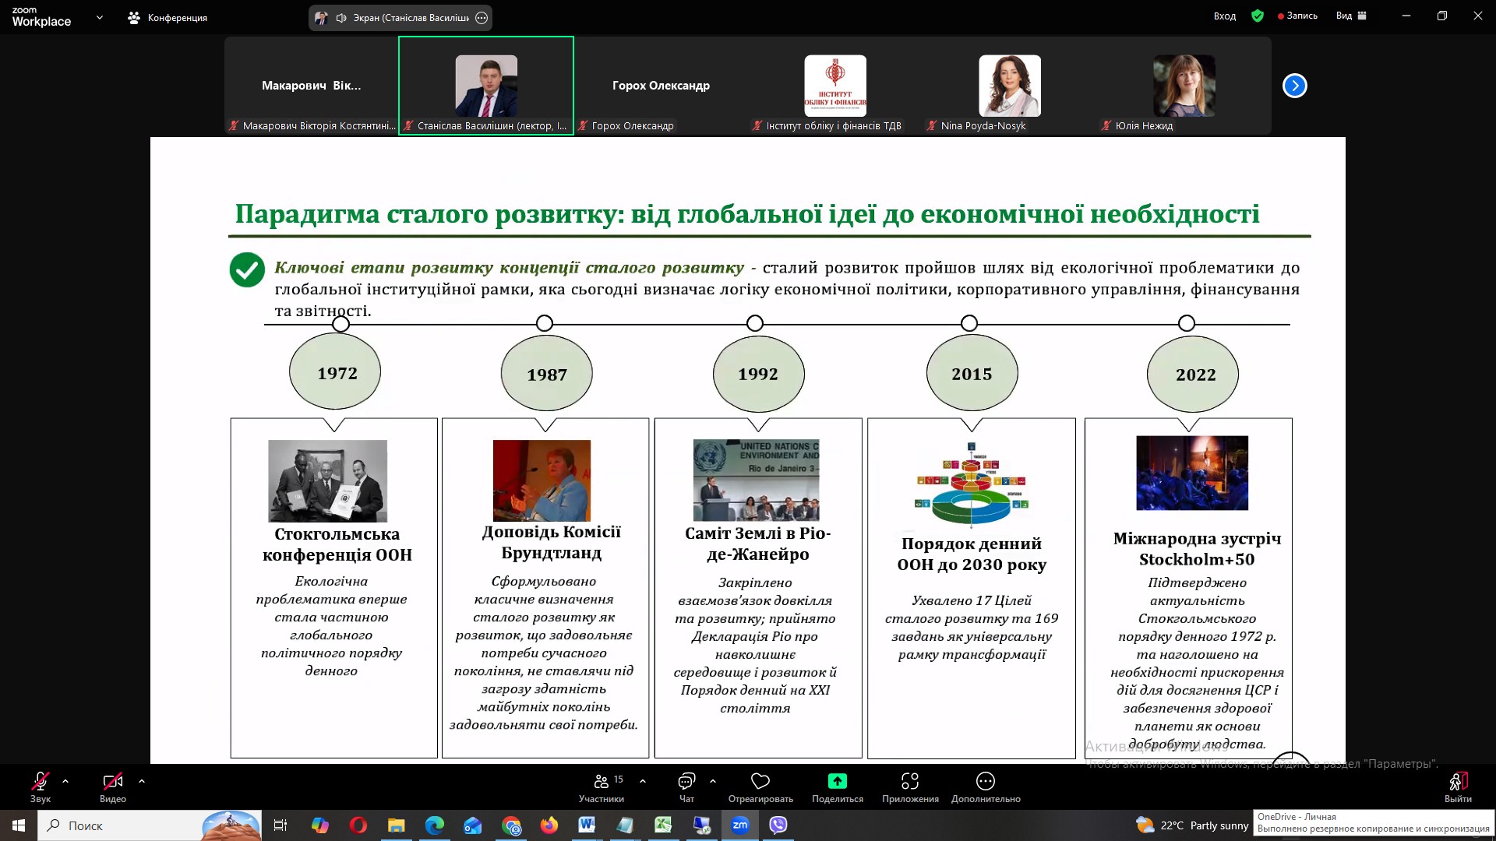Expand audio options arrow next to Звук
This screenshot has width=1496, height=841.
pos(65,781)
